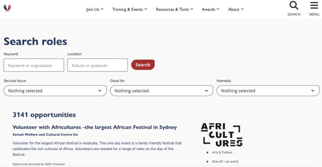Click Somali Welfare and Cultural Centre Inc
The height and width of the screenshot is (167, 322).
click(45, 135)
